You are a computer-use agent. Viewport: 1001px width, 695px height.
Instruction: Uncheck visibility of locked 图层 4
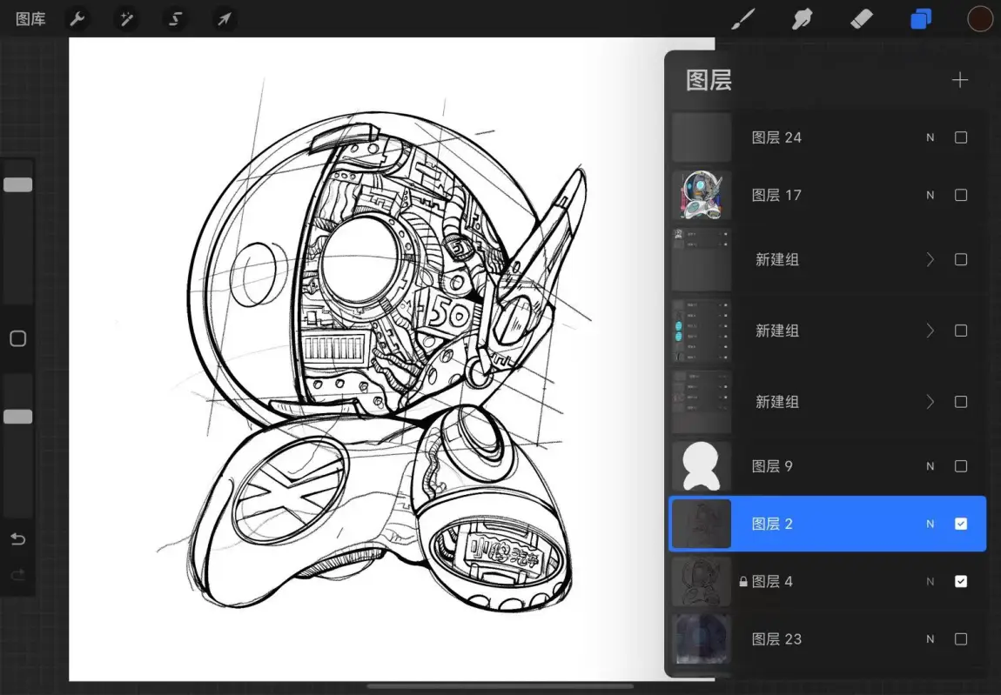click(x=961, y=581)
